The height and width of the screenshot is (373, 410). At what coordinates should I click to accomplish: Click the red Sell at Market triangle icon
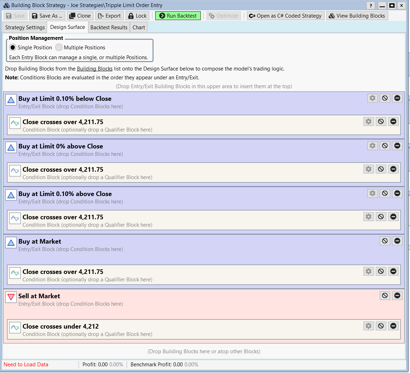pos(11,297)
